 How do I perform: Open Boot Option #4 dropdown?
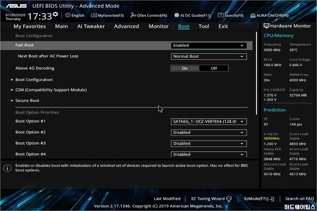(x=209, y=154)
